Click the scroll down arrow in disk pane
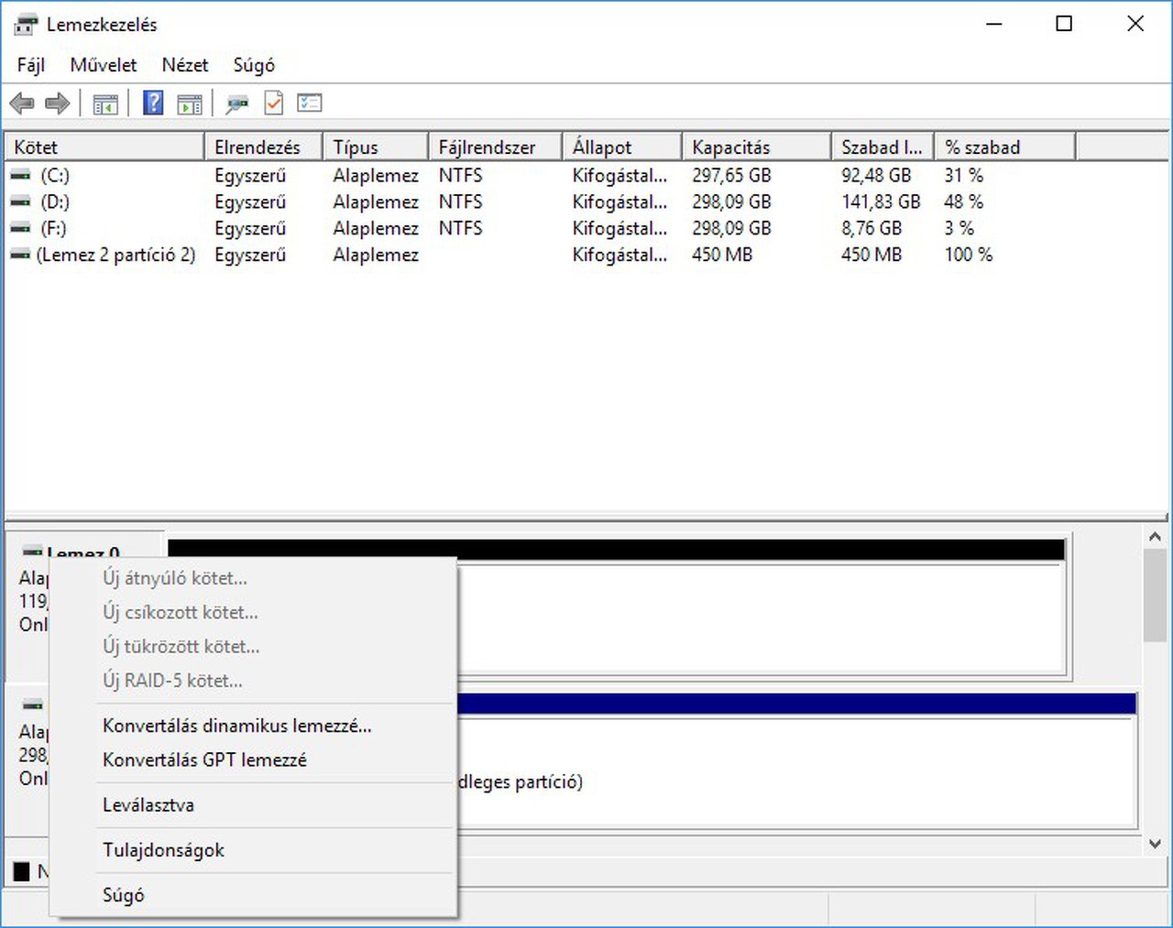 (x=1155, y=844)
